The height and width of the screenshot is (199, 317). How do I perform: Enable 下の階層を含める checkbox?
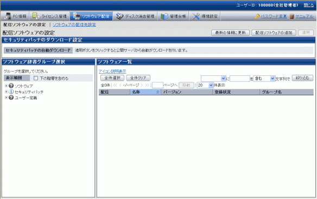coord(36,78)
